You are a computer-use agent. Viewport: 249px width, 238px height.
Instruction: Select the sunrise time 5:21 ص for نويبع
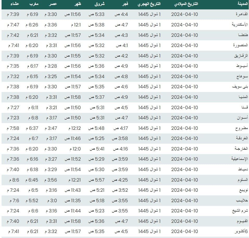click(97, 190)
